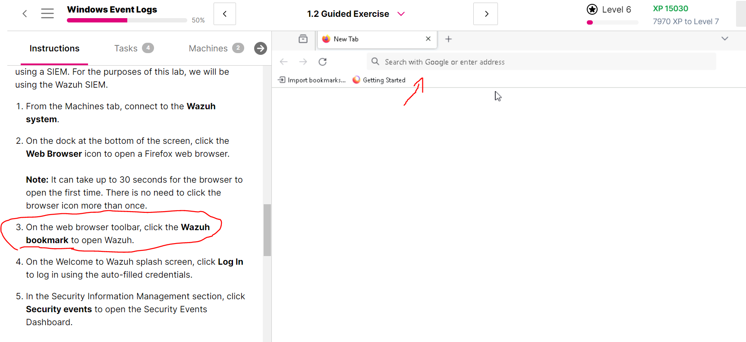Screen dimensions: 746x342
Task: Open the hamburger menu icon
Action: pos(47,14)
